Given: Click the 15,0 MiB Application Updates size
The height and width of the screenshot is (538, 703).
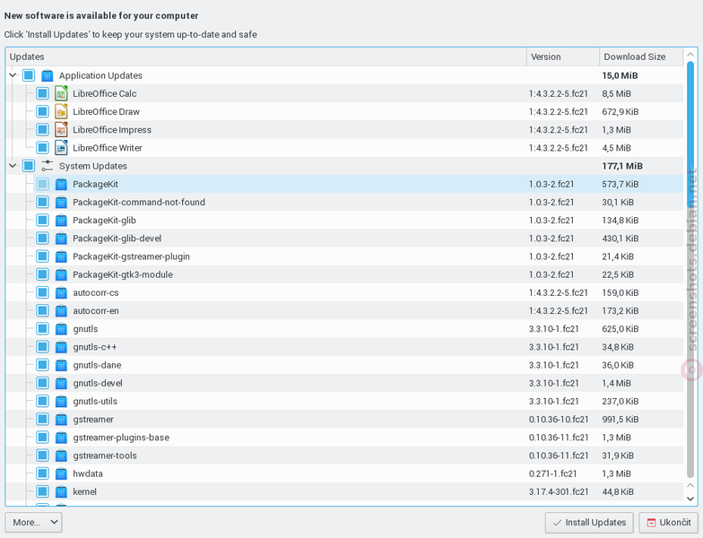Looking at the screenshot, I should pyautogui.click(x=620, y=75).
